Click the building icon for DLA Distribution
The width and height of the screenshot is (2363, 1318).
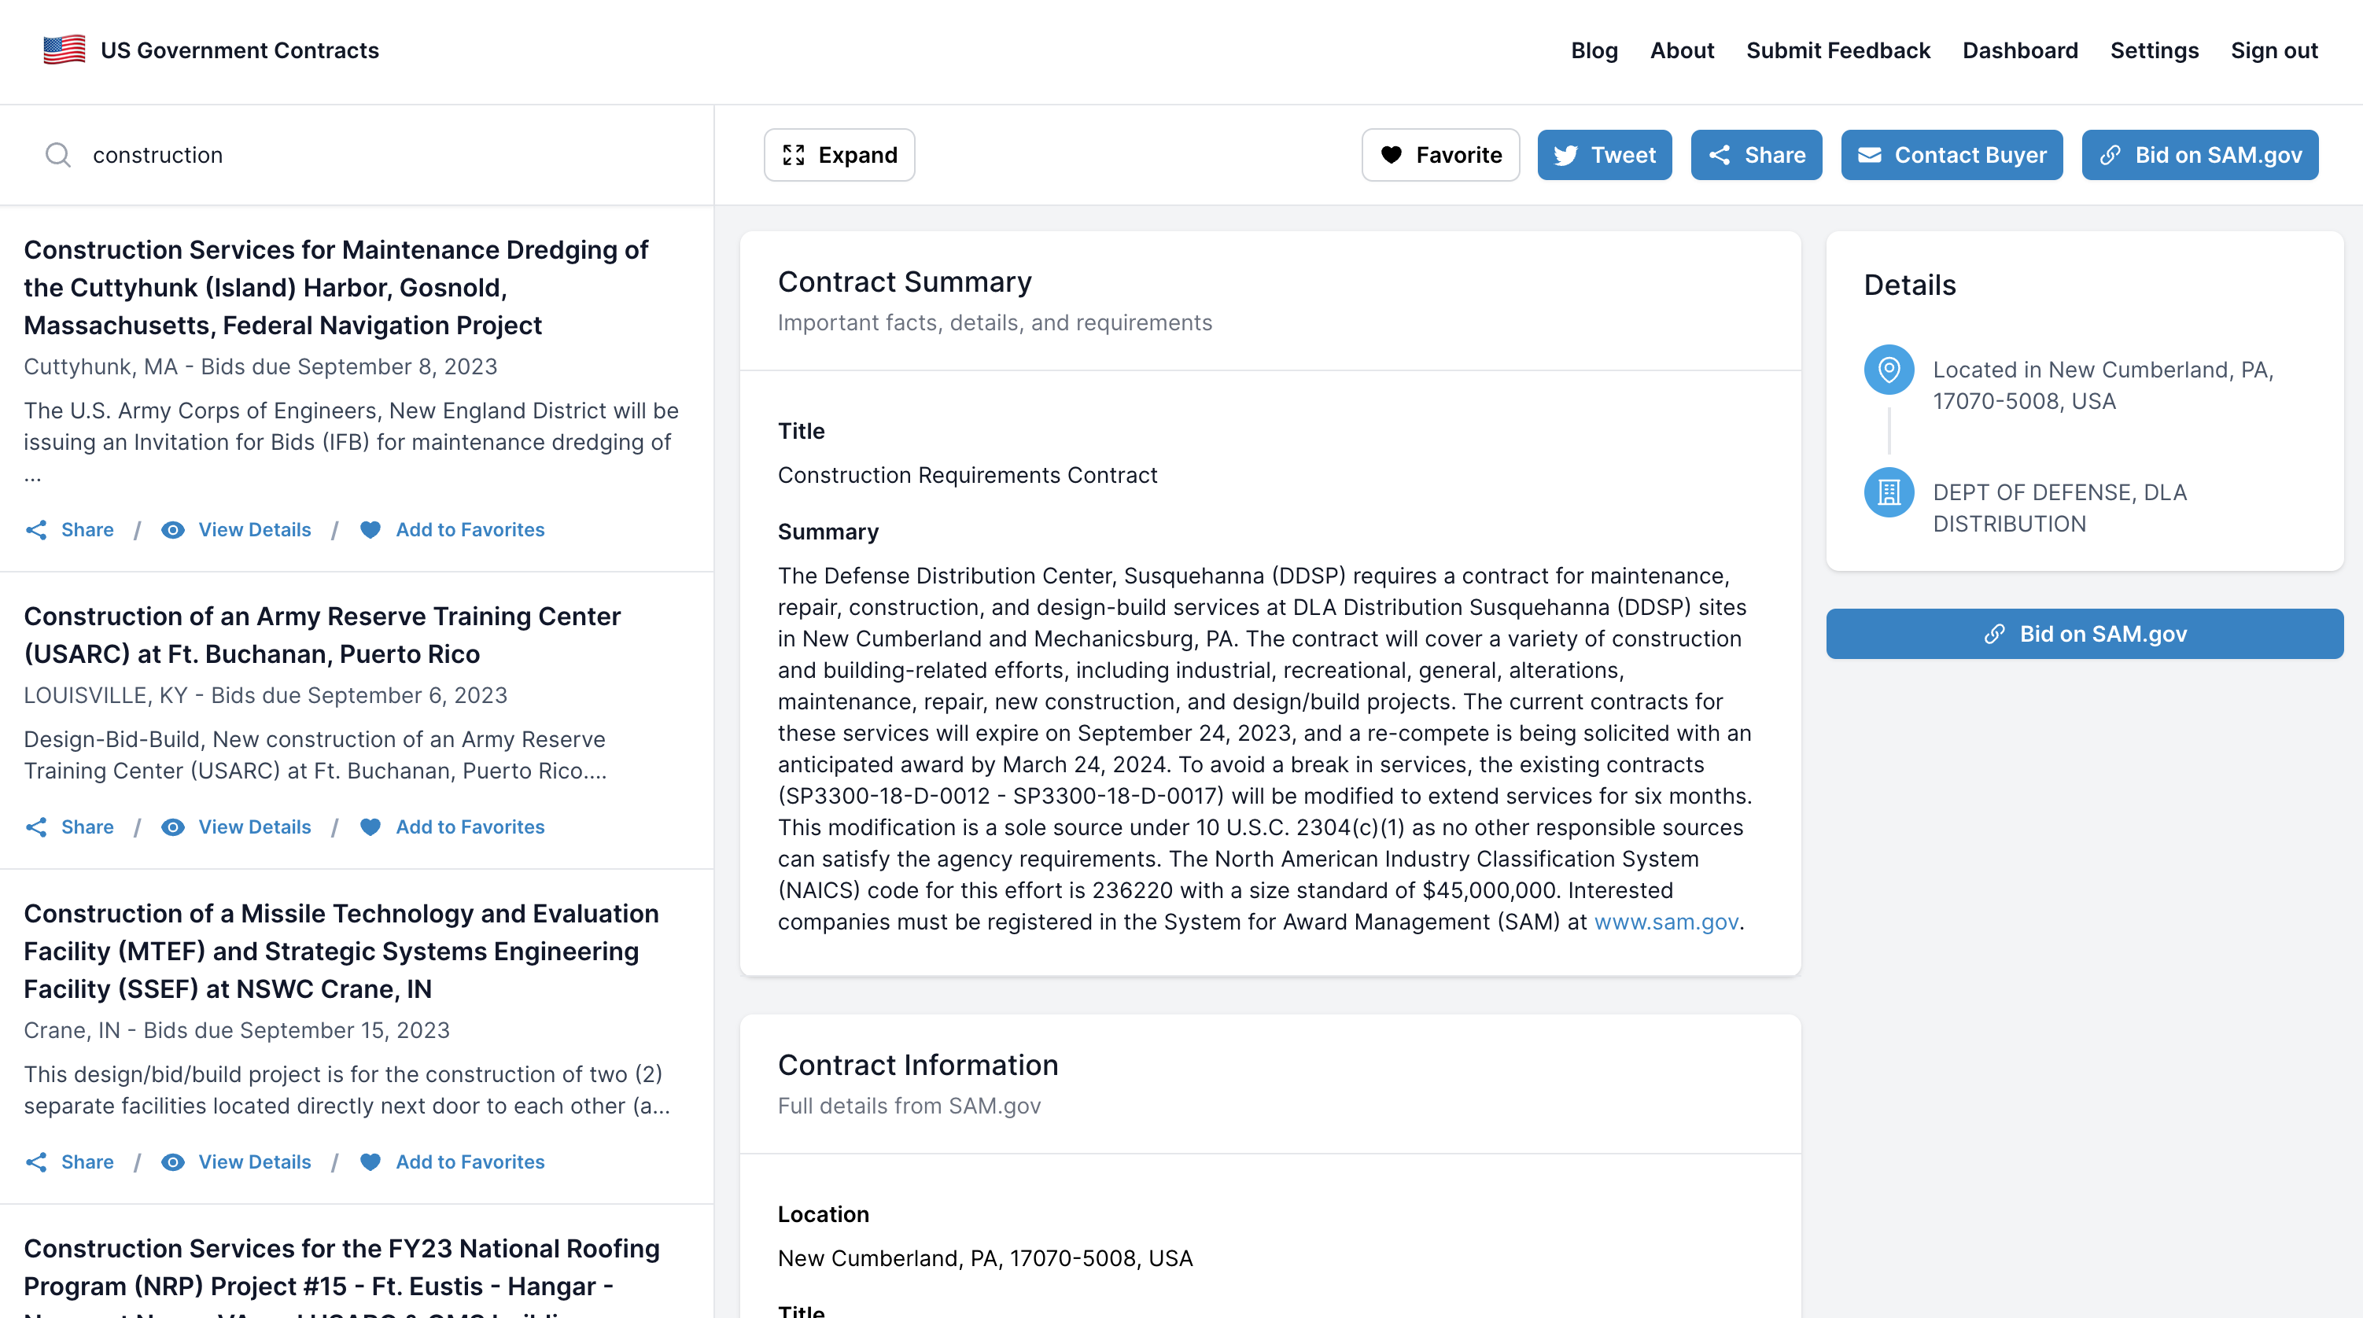pos(1889,492)
